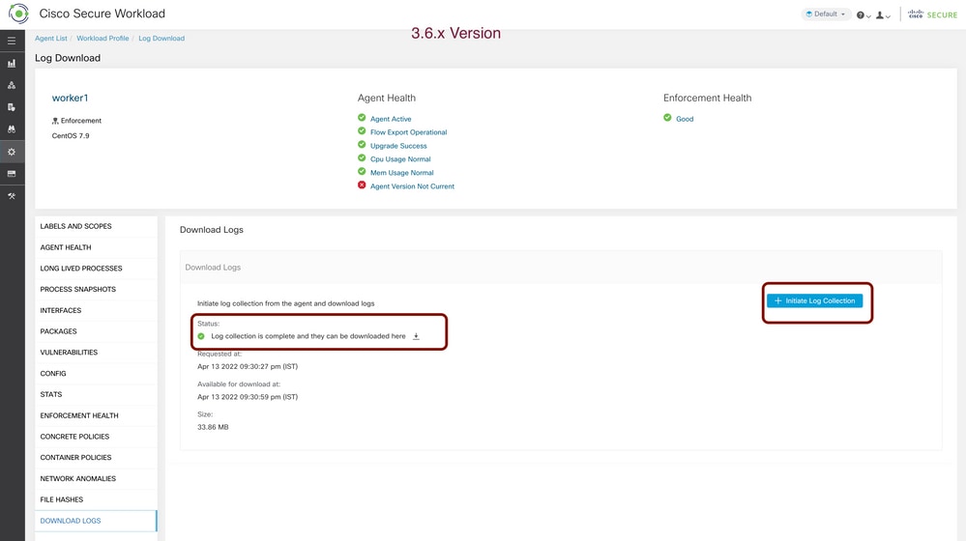Click the red X beside Agent Version
Viewport: 966px width, 541px height.
pos(362,185)
